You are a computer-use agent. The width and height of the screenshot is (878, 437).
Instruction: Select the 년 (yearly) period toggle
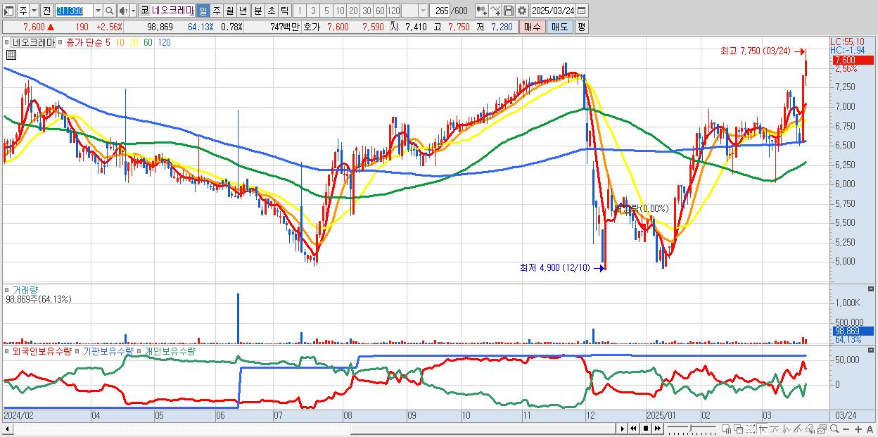tap(243, 11)
